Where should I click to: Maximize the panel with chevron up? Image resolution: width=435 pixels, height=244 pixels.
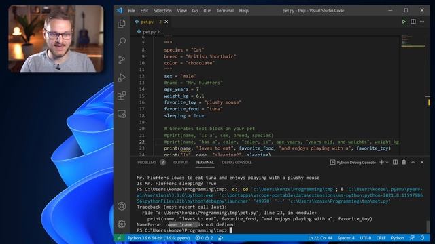pos(413,162)
